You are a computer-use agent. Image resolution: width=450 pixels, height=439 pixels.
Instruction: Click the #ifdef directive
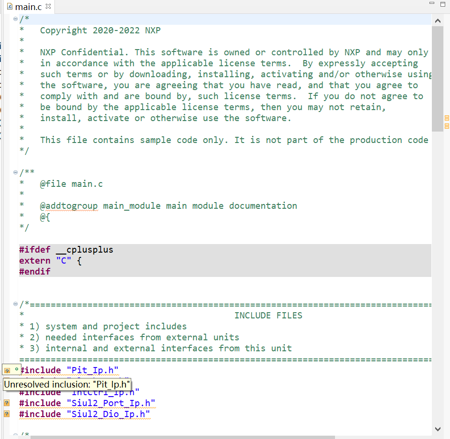pos(35,250)
